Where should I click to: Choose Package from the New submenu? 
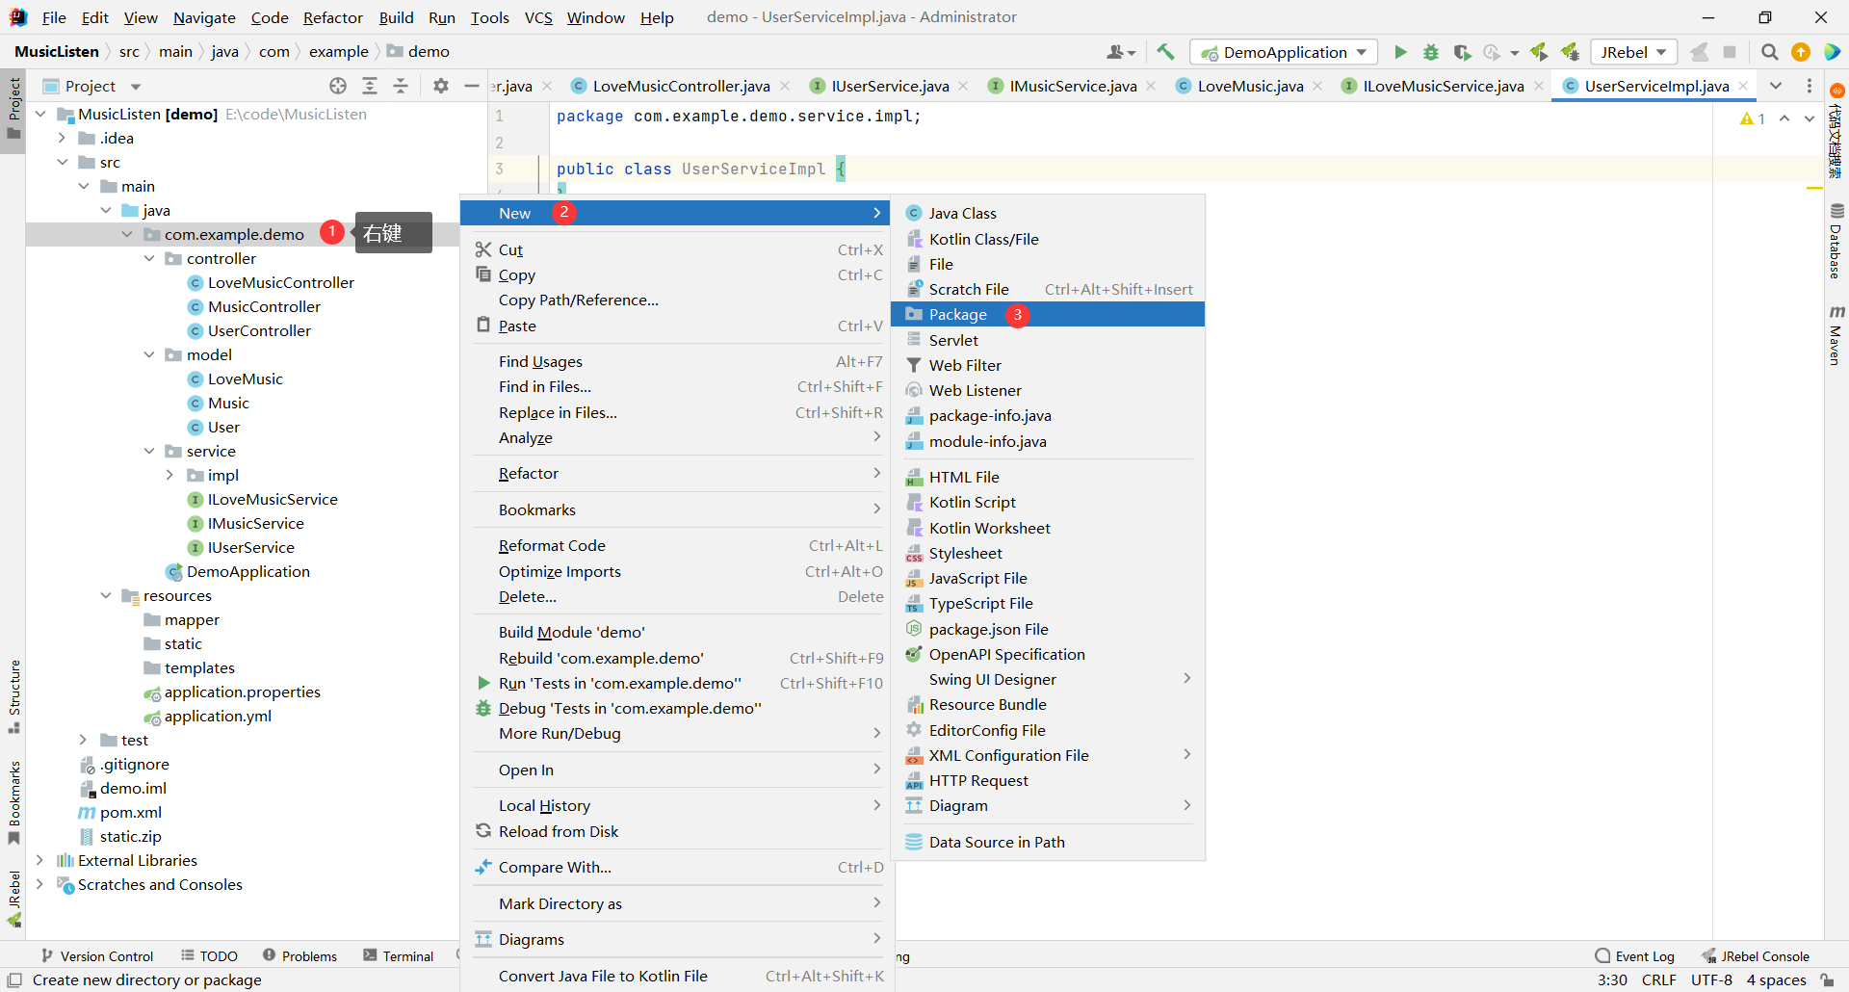click(x=1048, y=314)
